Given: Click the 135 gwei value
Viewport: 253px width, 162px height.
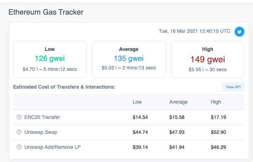Looking at the screenshot, I should pyautogui.click(x=129, y=58).
